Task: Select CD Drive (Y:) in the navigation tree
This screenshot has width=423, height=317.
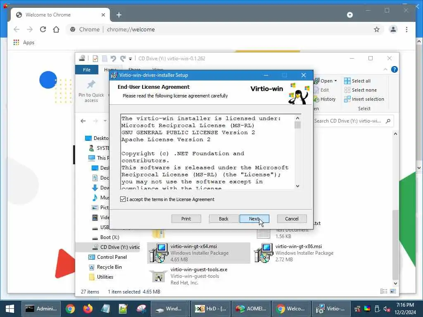Action: (116, 247)
